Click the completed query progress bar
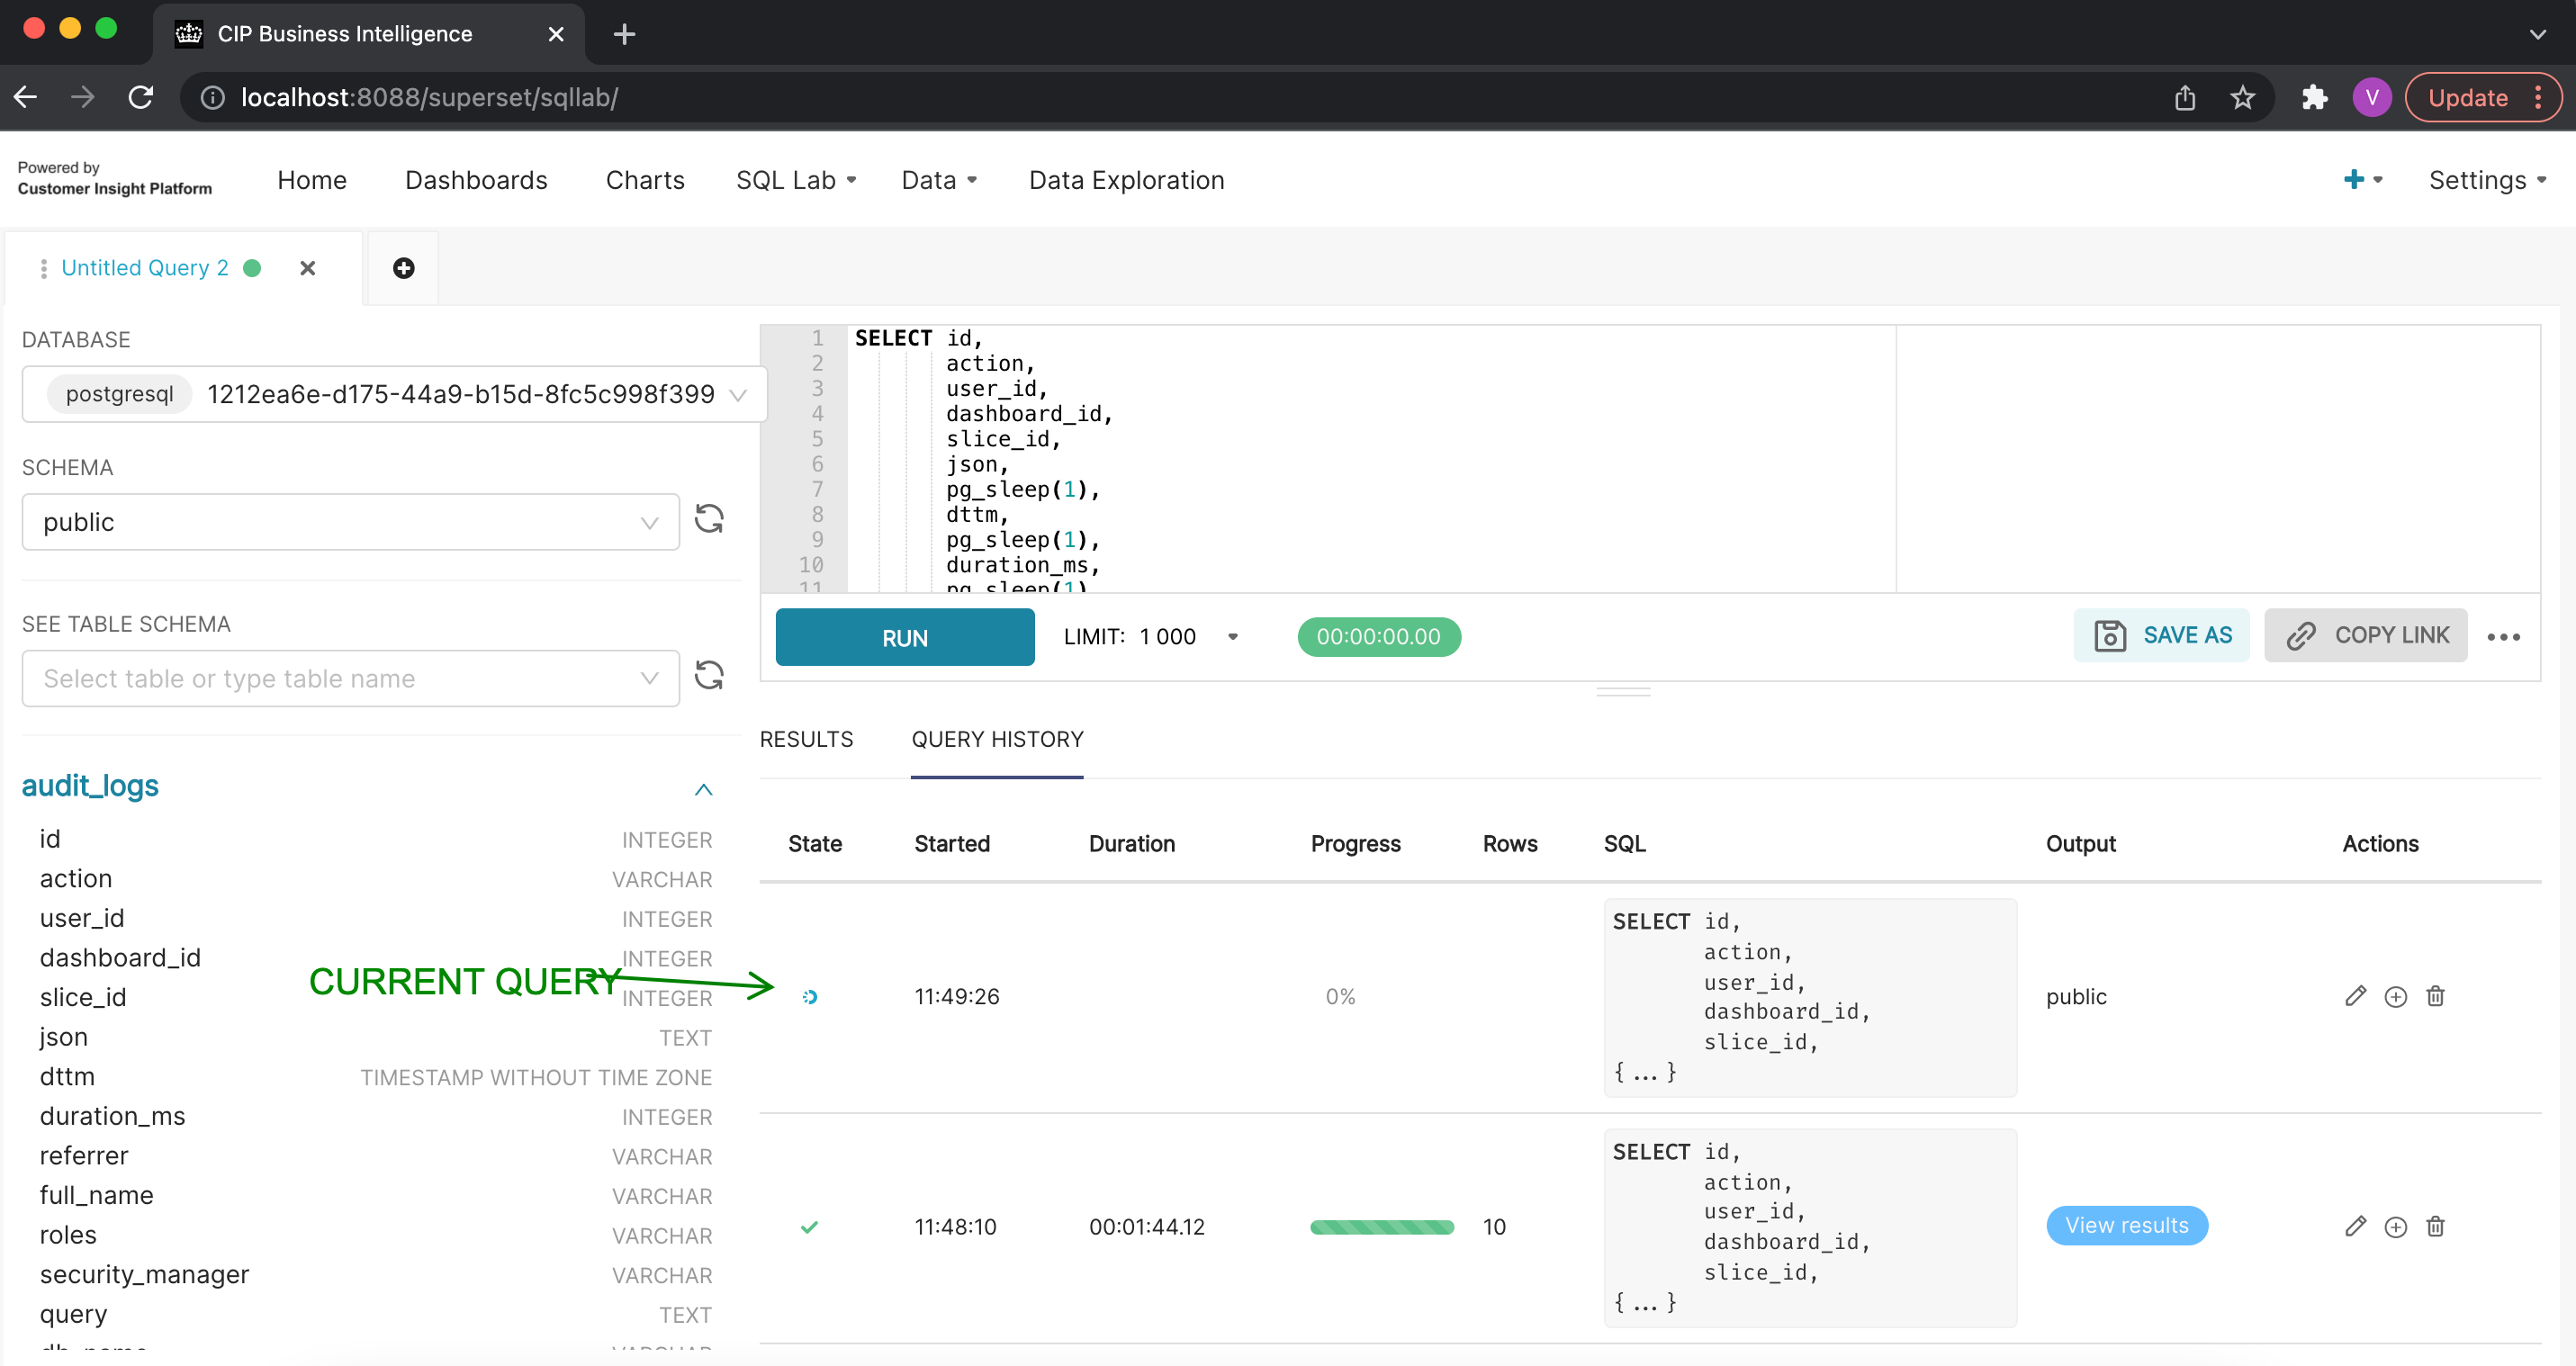The image size is (2576, 1366). [x=1381, y=1227]
